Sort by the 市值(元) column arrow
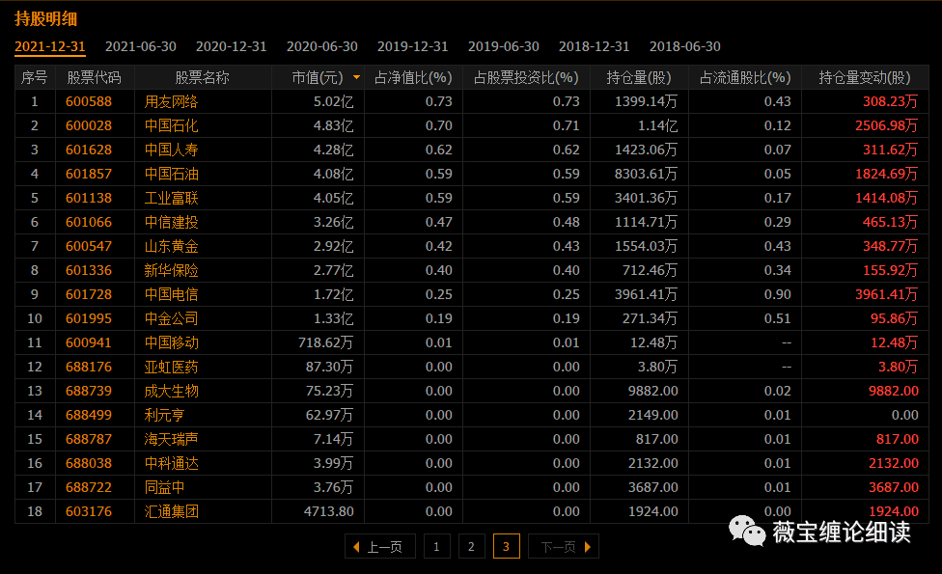This screenshot has width=942, height=574. 356,77
